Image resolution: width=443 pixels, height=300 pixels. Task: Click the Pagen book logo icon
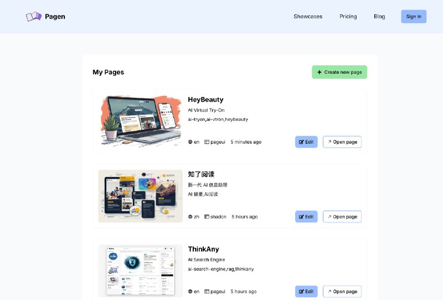(34, 17)
